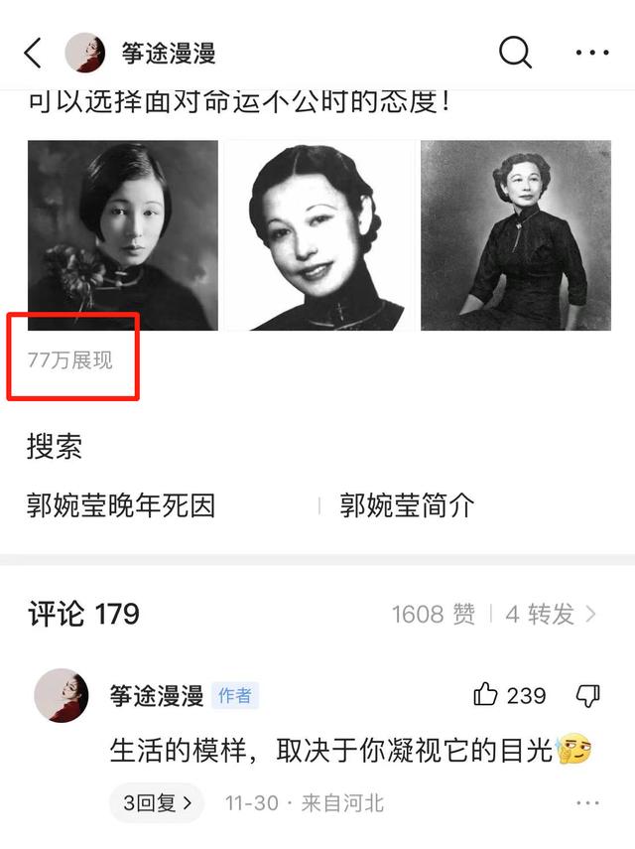The width and height of the screenshot is (635, 849).
Task: Open the first portrait photo
Action: pyautogui.click(x=123, y=235)
